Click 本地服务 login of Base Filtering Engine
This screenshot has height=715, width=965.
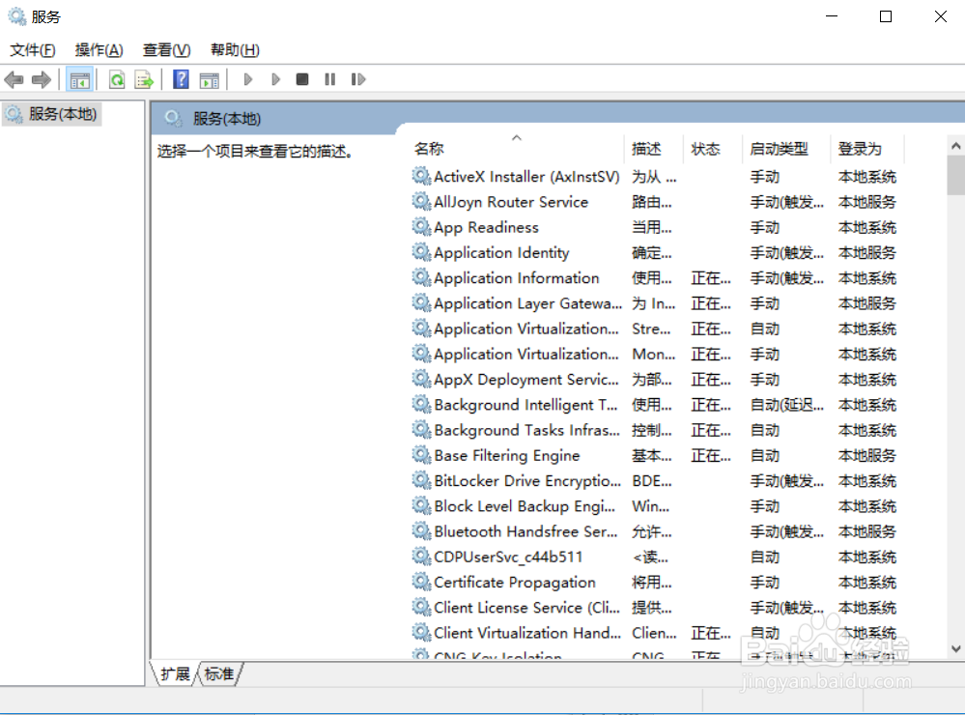(867, 456)
